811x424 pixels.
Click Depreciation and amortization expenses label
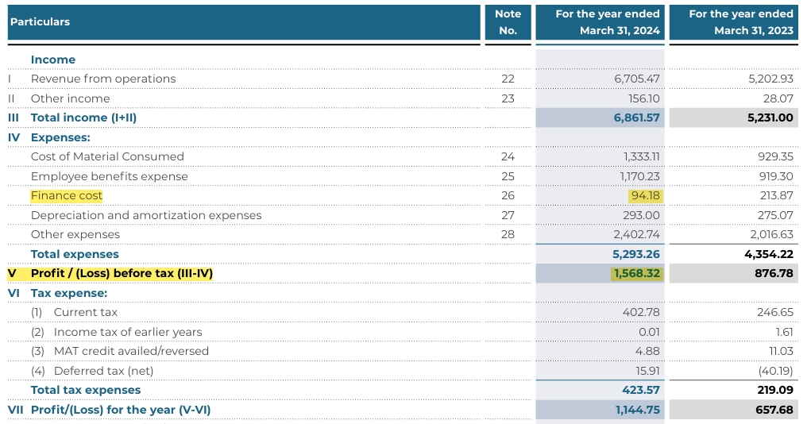[146, 215]
